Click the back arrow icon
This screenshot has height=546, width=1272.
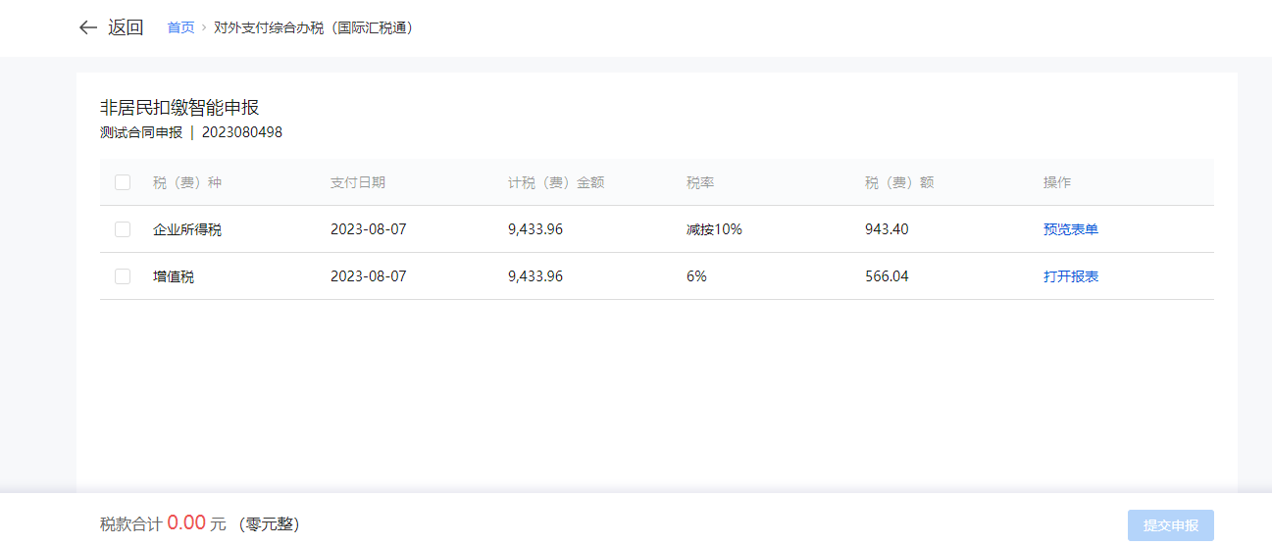coord(88,27)
